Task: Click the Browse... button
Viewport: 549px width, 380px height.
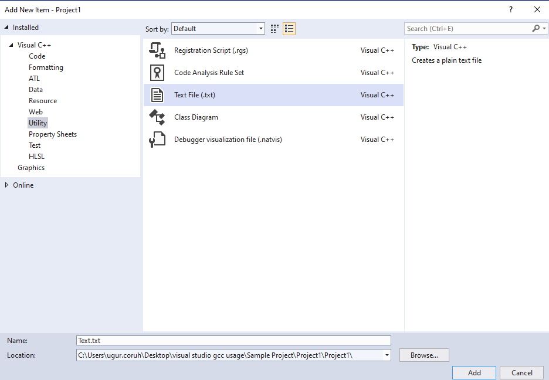Action: 424,355
